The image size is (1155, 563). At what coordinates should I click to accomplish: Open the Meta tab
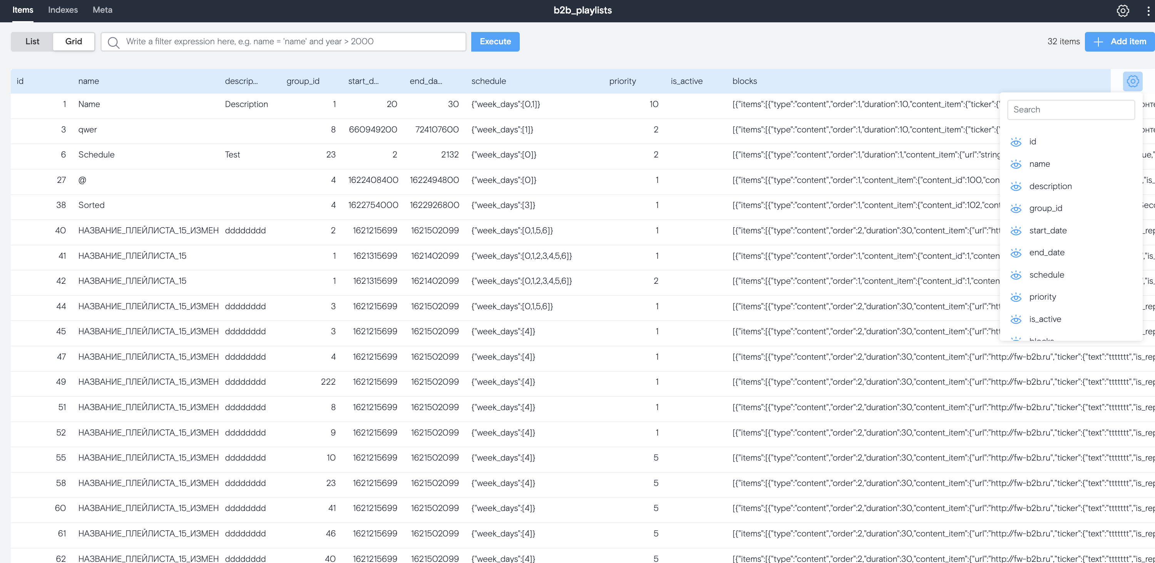(102, 10)
